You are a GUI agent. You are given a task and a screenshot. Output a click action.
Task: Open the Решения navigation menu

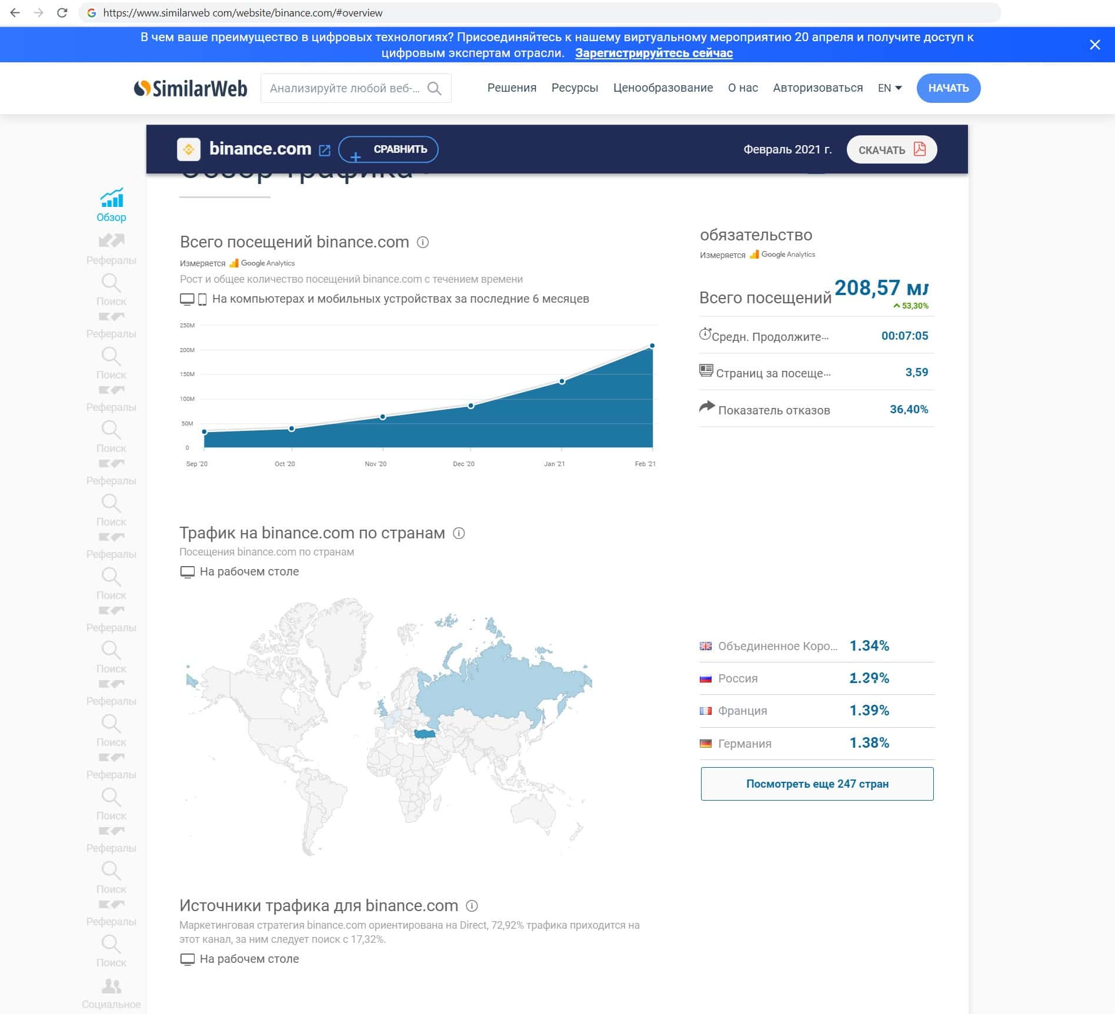tap(512, 88)
